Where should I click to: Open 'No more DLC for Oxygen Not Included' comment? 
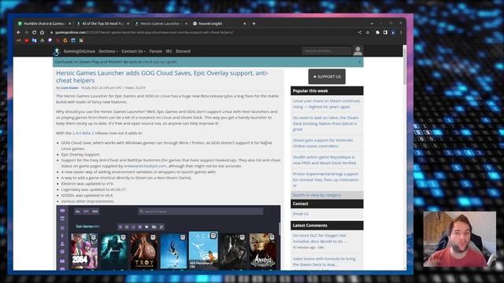pos(320,238)
